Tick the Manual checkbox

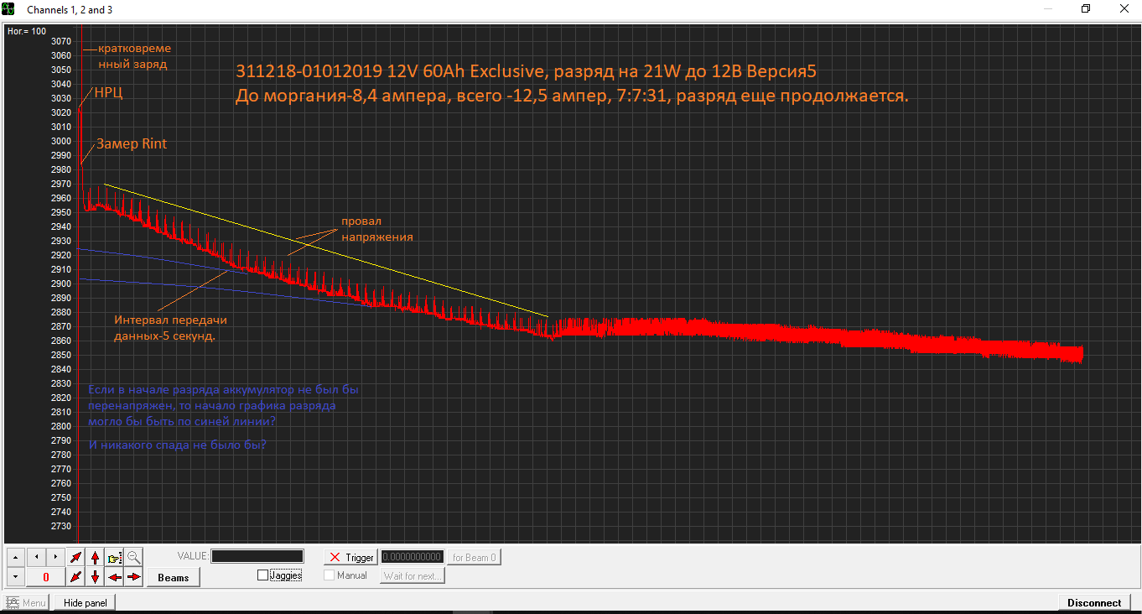330,575
